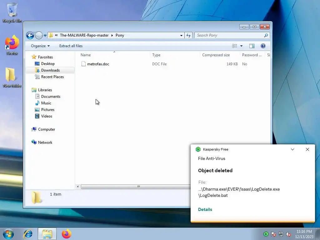The height and width of the screenshot is (240, 320).
Task: Launch Firefox from the desktop shortcut
Action: pos(12,45)
